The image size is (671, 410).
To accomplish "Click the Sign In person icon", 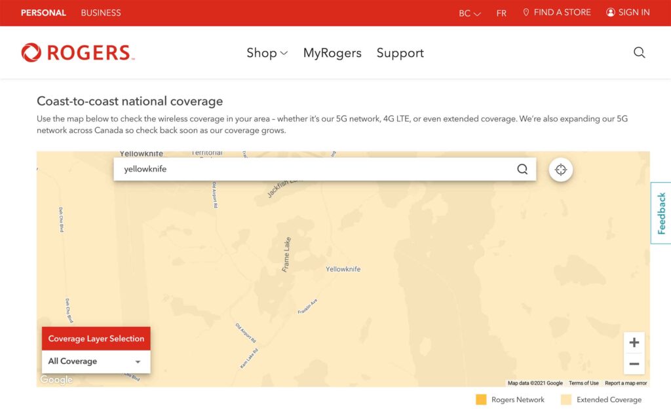I will [611, 12].
